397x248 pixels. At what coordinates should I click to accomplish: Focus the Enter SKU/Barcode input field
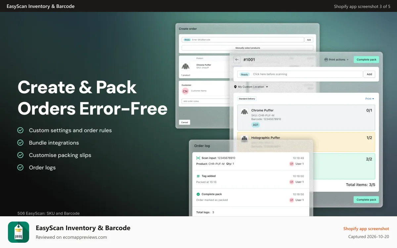tap(243, 40)
